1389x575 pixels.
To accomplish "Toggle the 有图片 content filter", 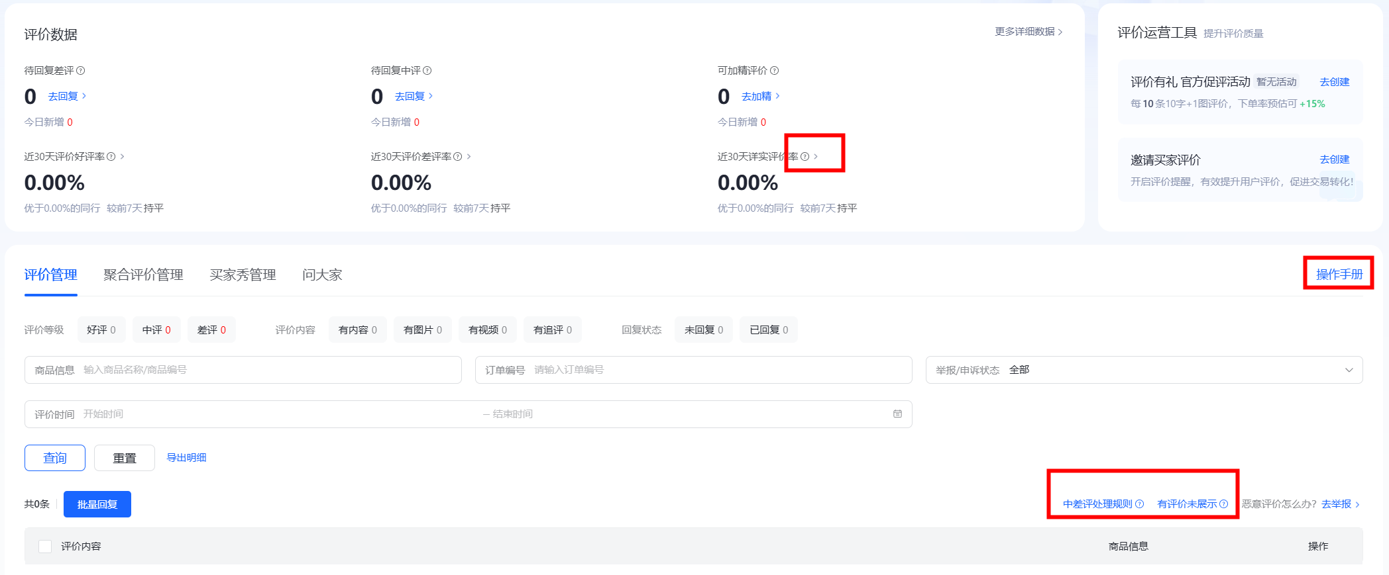I will (x=422, y=330).
